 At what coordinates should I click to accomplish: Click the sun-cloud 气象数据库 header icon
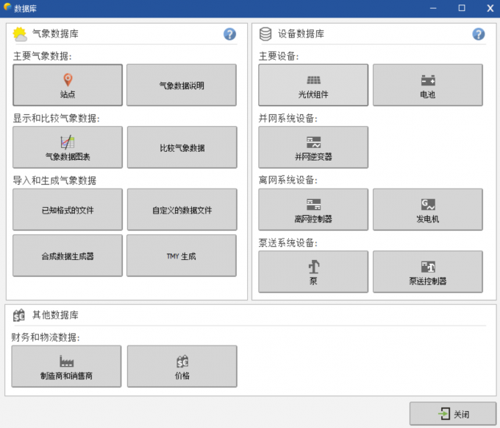[20, 34]
